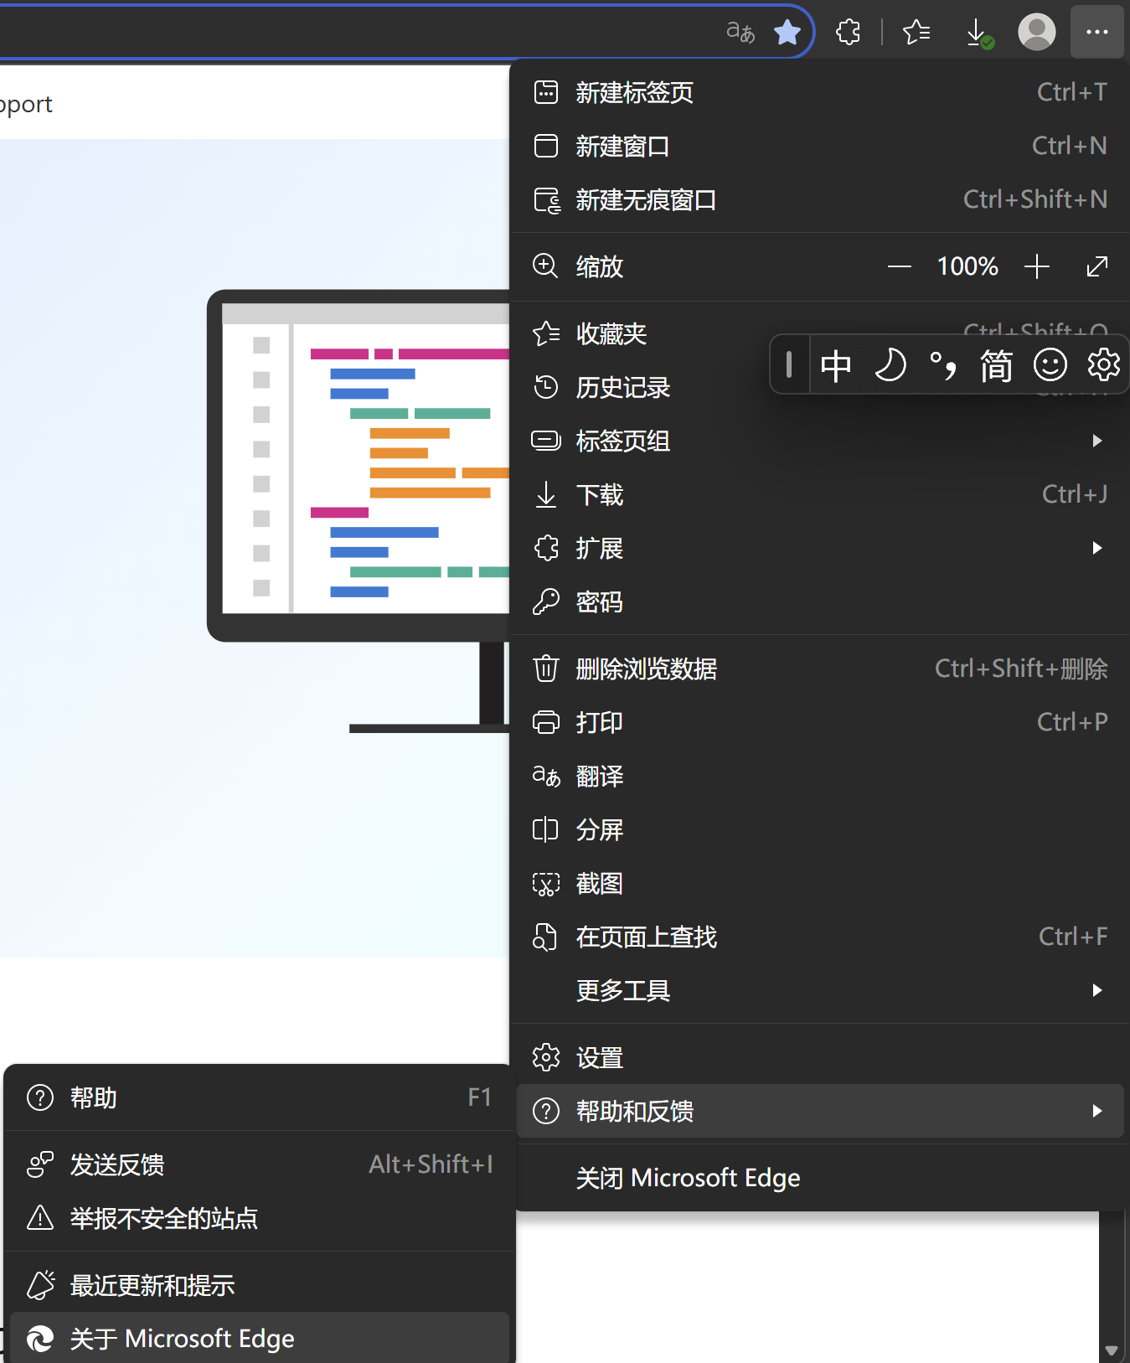Click the page scrollbar down arrow

[1112, 1350]
